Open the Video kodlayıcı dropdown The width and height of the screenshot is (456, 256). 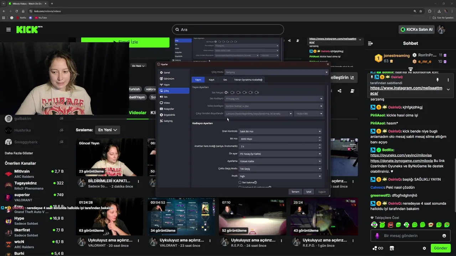274,106
